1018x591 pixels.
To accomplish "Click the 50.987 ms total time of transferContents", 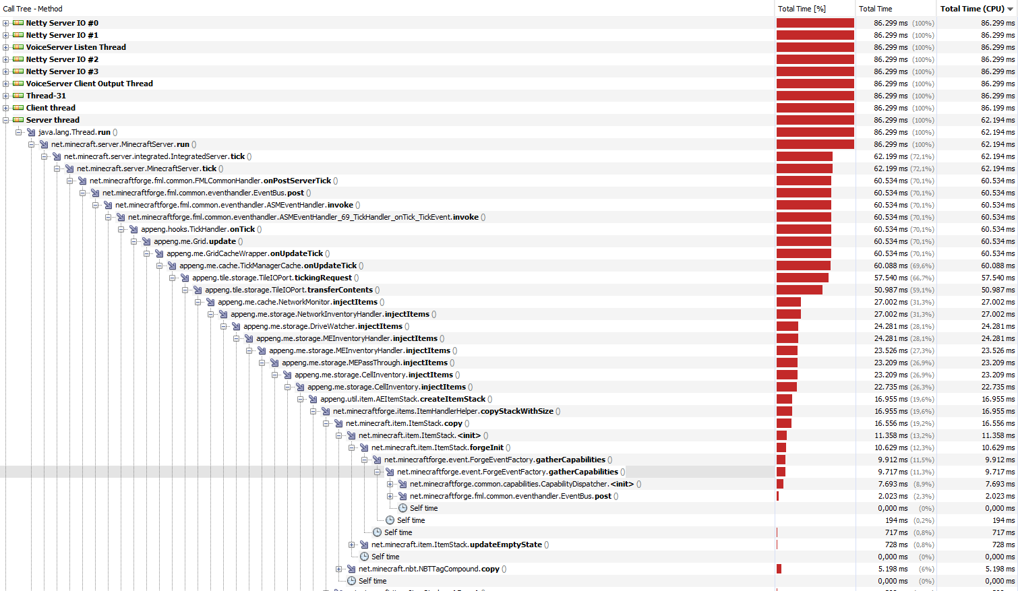I will pyautogui.click(x=891, y=290).
